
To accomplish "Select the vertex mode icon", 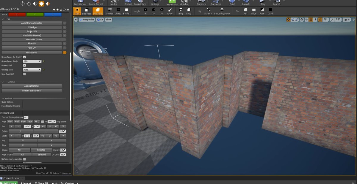I will (23, 4).
